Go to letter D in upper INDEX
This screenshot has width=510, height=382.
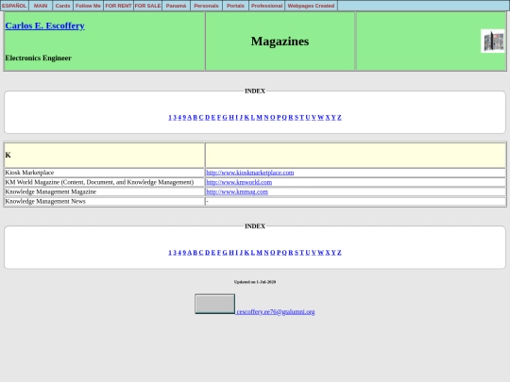208,117
